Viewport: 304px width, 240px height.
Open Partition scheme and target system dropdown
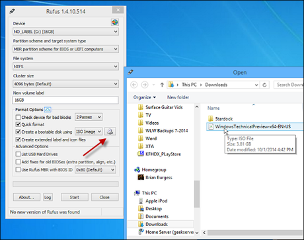pos(65,49)
